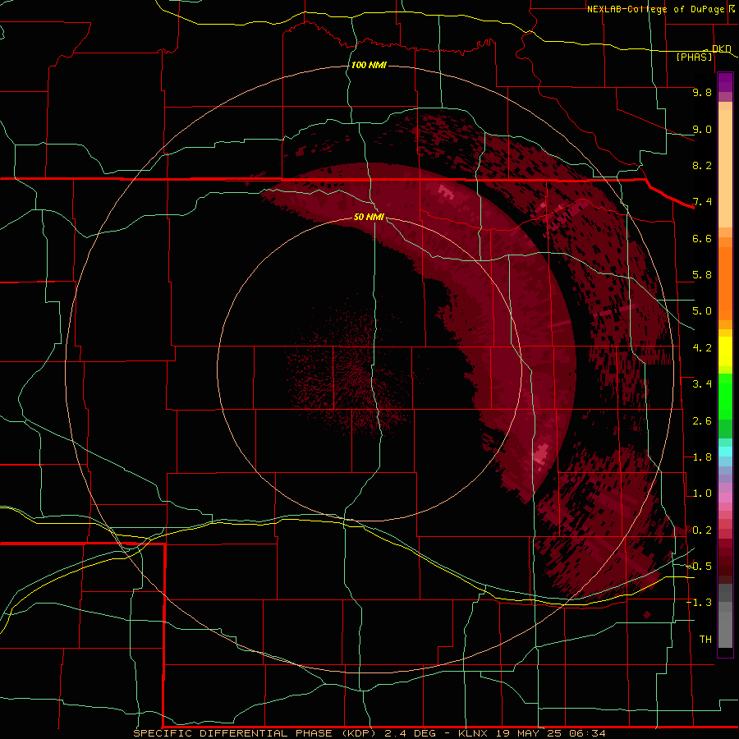
Task: Click the yellow color bar segment
Action: click(725, 351)
